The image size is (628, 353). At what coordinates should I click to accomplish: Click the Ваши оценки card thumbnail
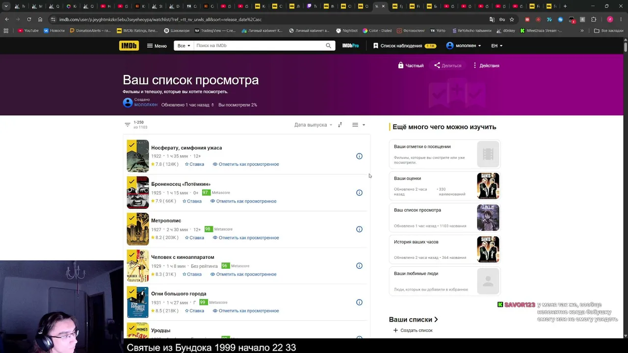pyautogui.click(x=488, y=186)
